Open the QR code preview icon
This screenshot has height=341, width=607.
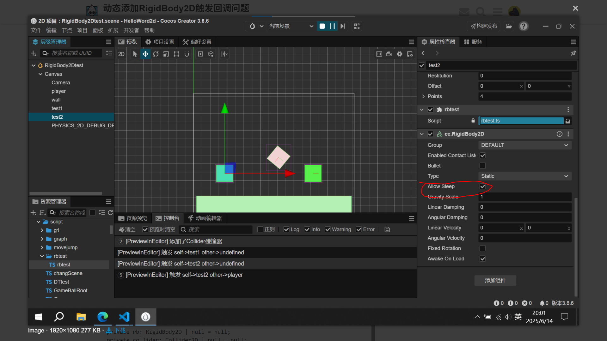[x=357, y=26]
